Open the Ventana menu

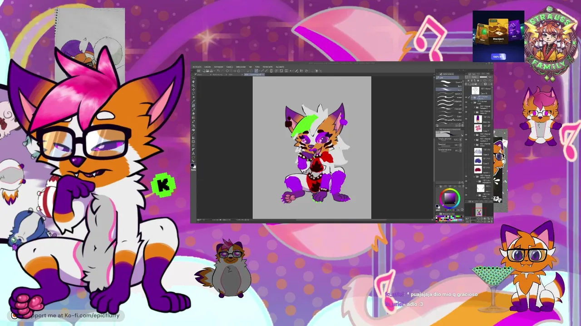tap(267, 67)
